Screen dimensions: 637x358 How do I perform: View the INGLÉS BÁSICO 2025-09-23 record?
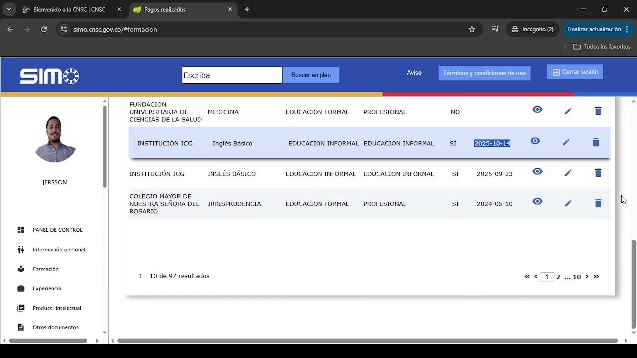537,172
